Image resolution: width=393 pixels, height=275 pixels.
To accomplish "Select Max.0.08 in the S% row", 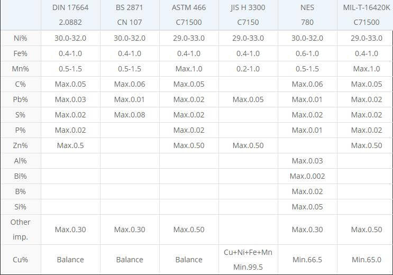I will [x=130, y=115].
